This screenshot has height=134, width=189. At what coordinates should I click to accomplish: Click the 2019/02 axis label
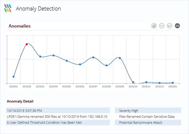point(27,87)
